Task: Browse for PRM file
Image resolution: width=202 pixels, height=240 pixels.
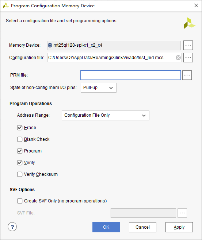Action: click(187, 75)
